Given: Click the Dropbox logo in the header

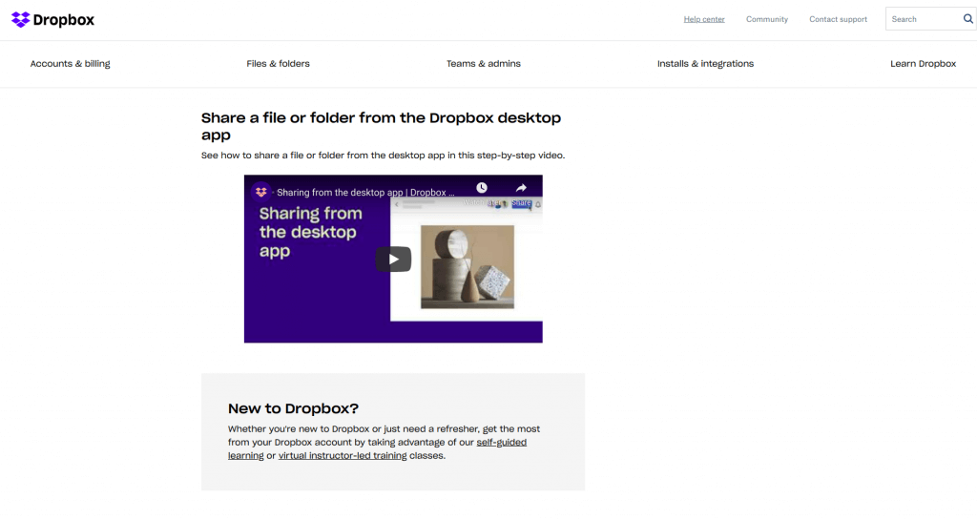Looking at the screenshot, I should click(52, 19).
